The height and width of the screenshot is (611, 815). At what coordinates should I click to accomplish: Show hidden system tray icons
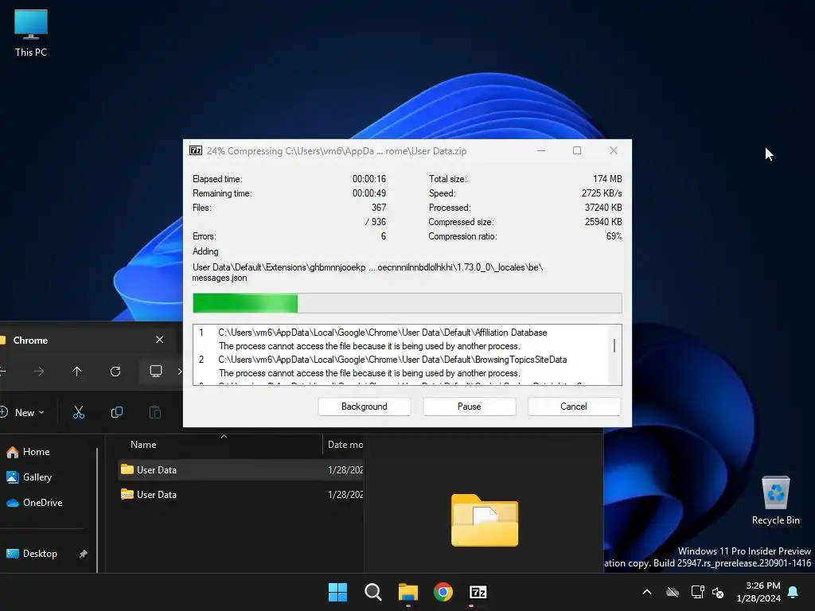click(647, 592)
